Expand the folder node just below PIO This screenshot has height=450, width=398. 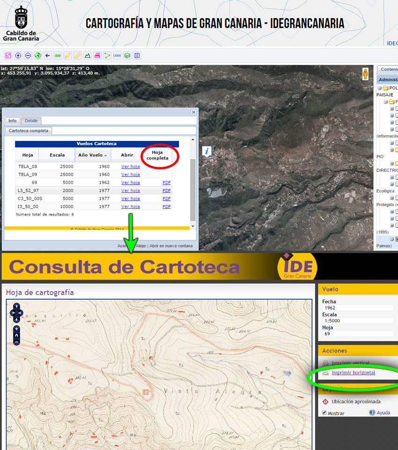coord(392,163)
